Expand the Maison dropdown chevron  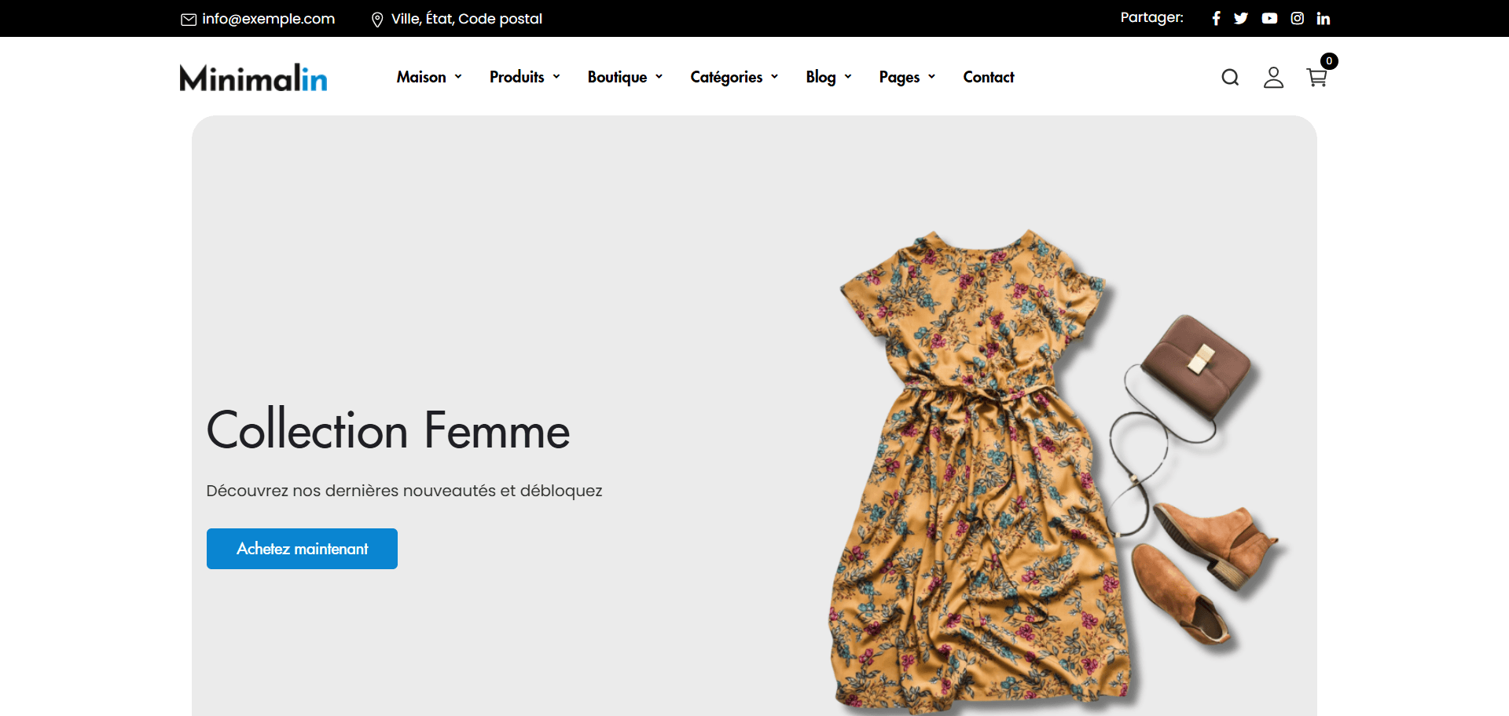tap(458, 77)
